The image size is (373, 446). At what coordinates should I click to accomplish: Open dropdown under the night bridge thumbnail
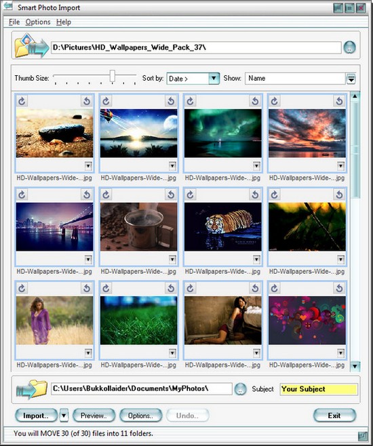pos(88,260)
